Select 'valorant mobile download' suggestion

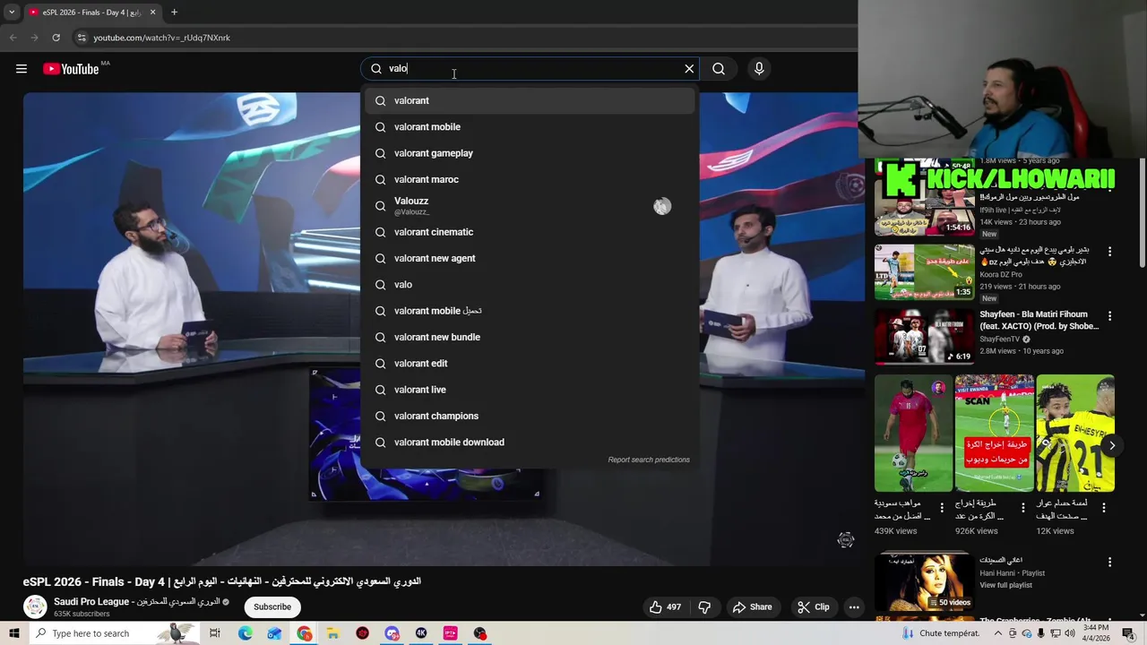tap(529, 443)
